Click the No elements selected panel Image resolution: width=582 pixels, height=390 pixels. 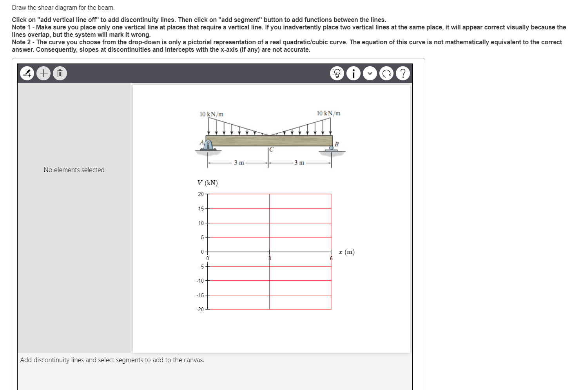coord(74,169)
